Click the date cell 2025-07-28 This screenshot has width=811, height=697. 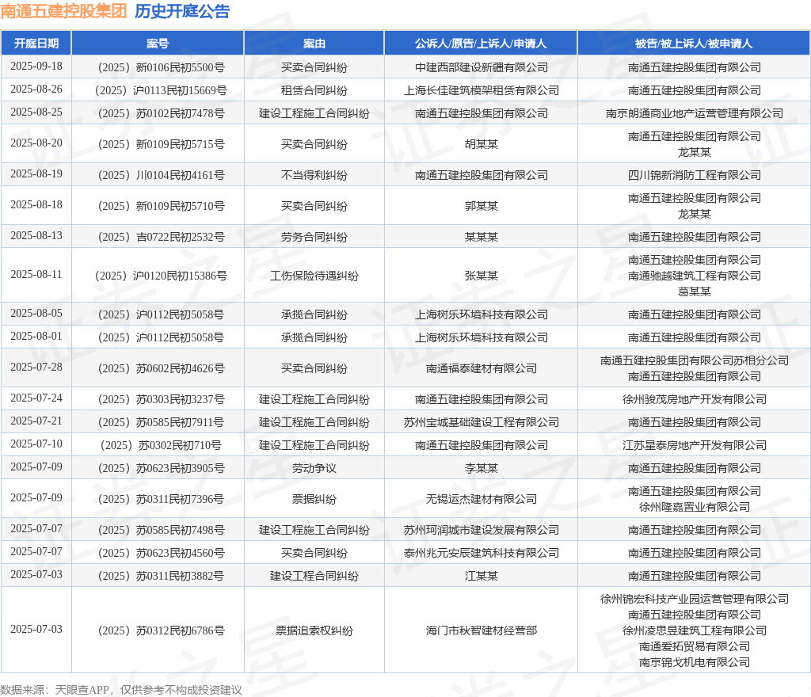point(36,368)
